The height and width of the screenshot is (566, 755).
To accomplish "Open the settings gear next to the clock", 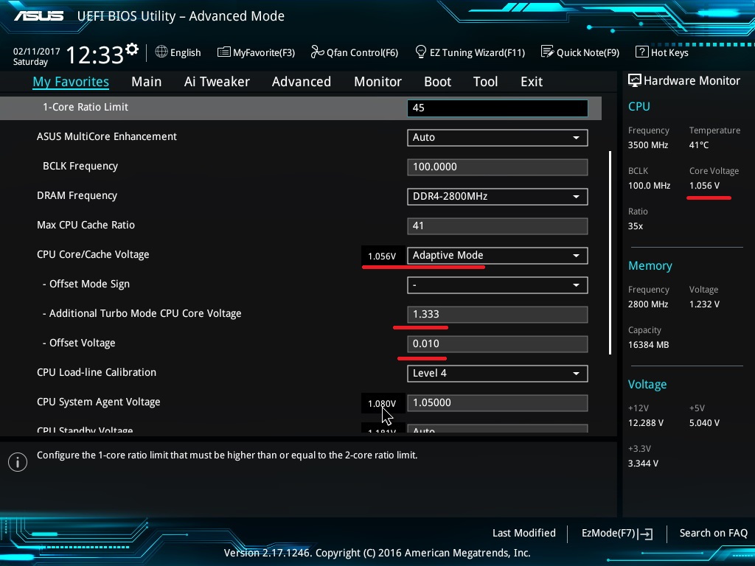I will pyautogui.click(x=132, y=49).
